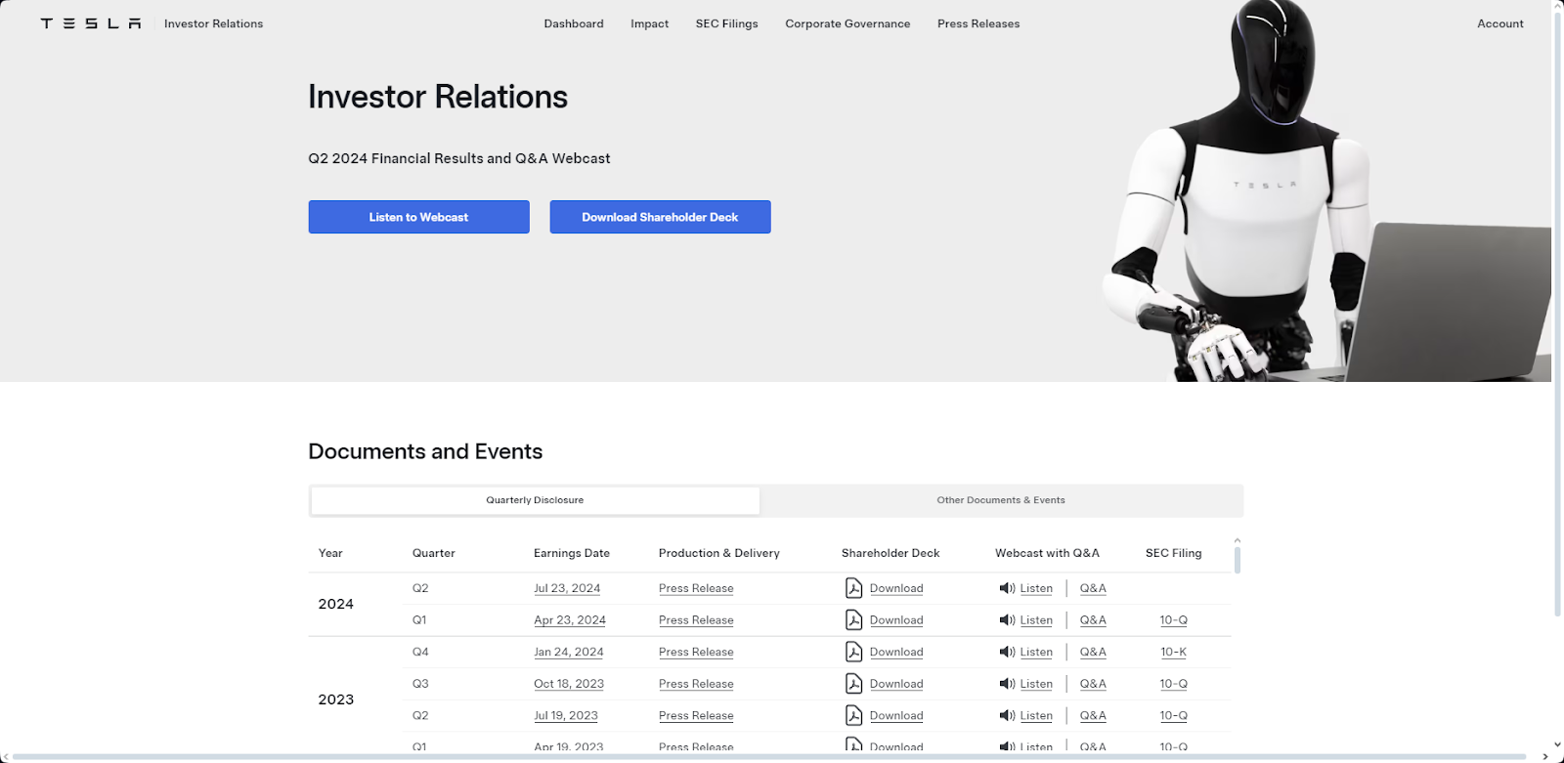
Task: Select the Quarterly Disclosure tab
Action: click(535, 500)
